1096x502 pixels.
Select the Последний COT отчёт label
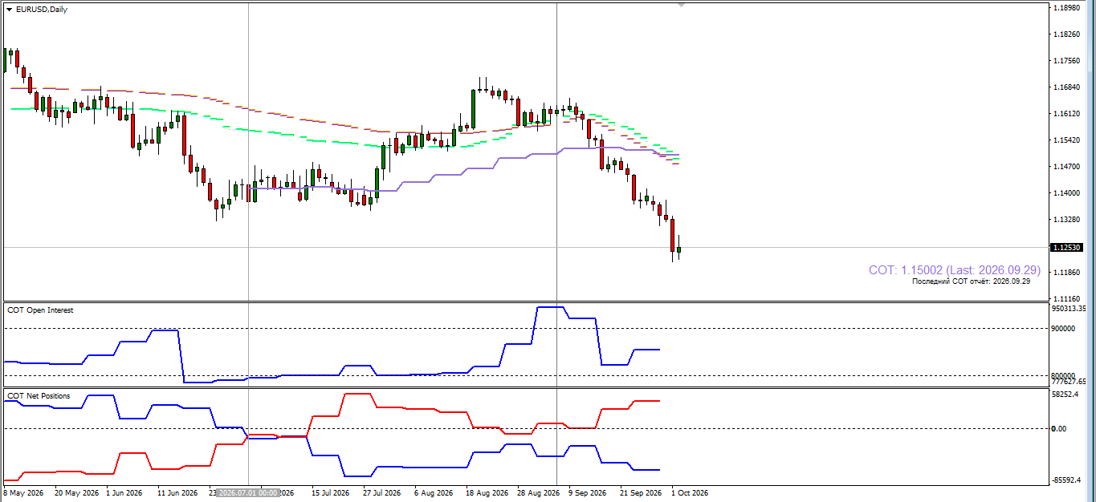point(971,281)
